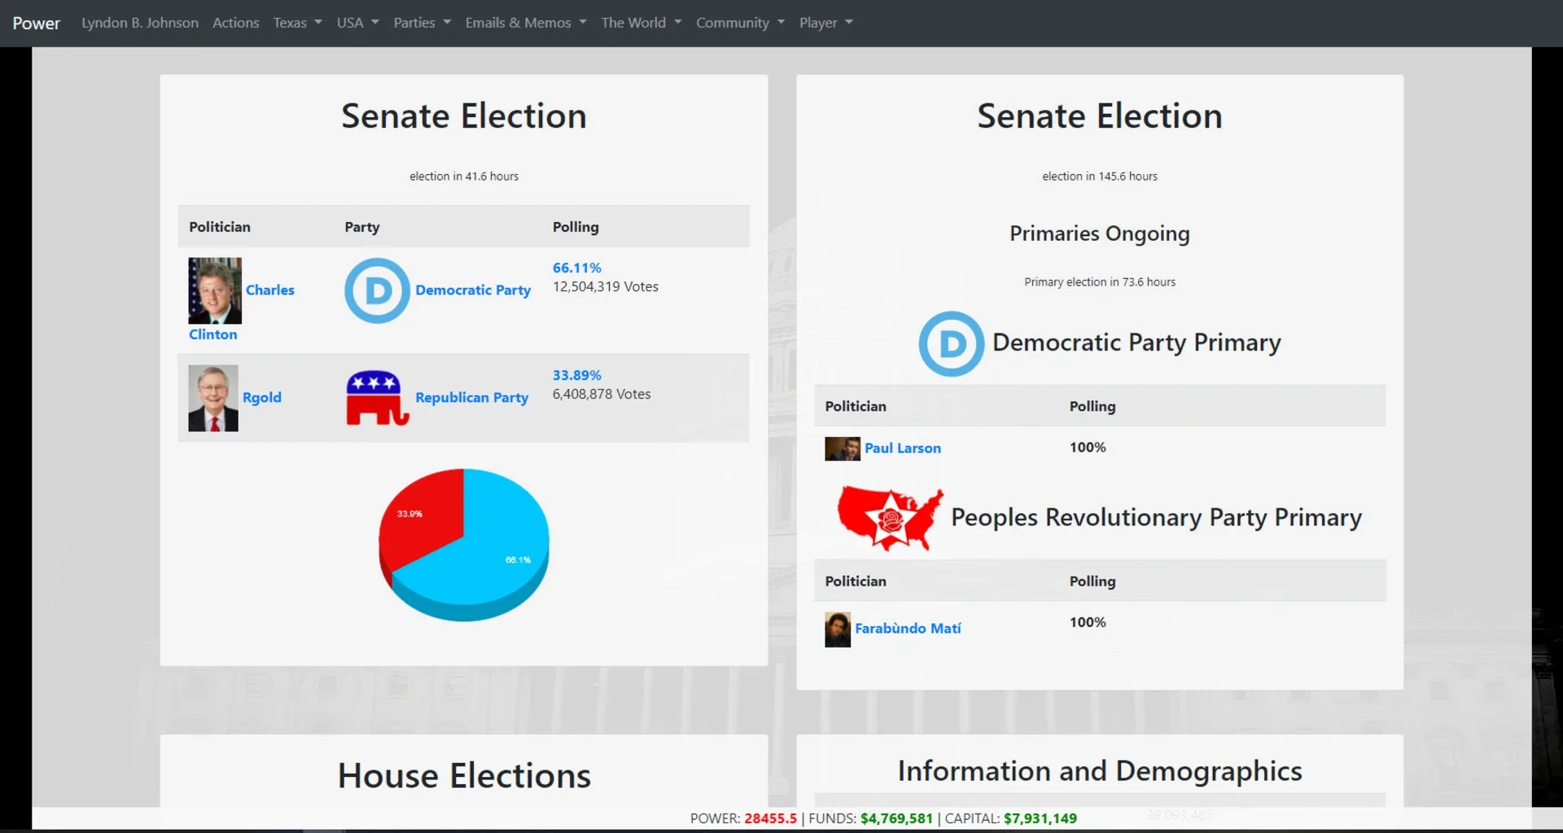Click the Democratic Party logo in election table

(x=376, y=290)
